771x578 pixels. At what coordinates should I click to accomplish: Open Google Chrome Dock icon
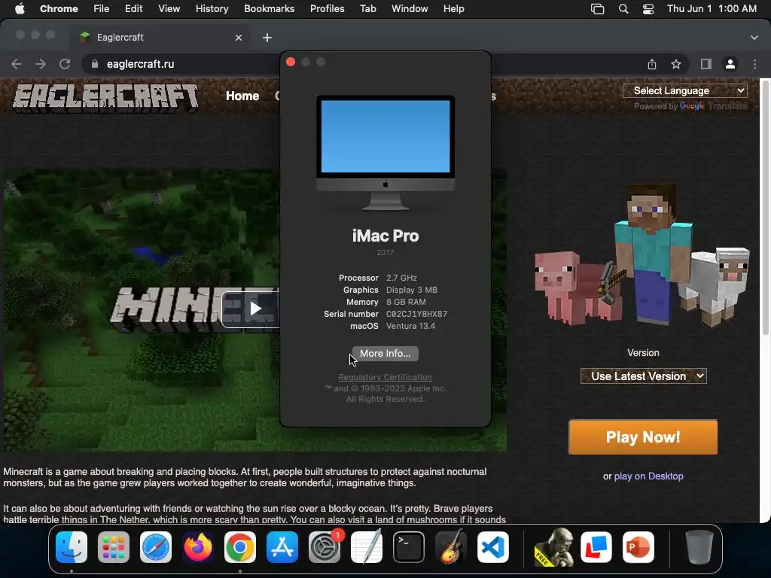tap(240, 547)
